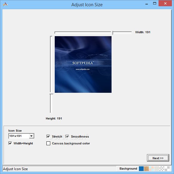Maximize the Adjust Icon Size window

tap(155, 4)
